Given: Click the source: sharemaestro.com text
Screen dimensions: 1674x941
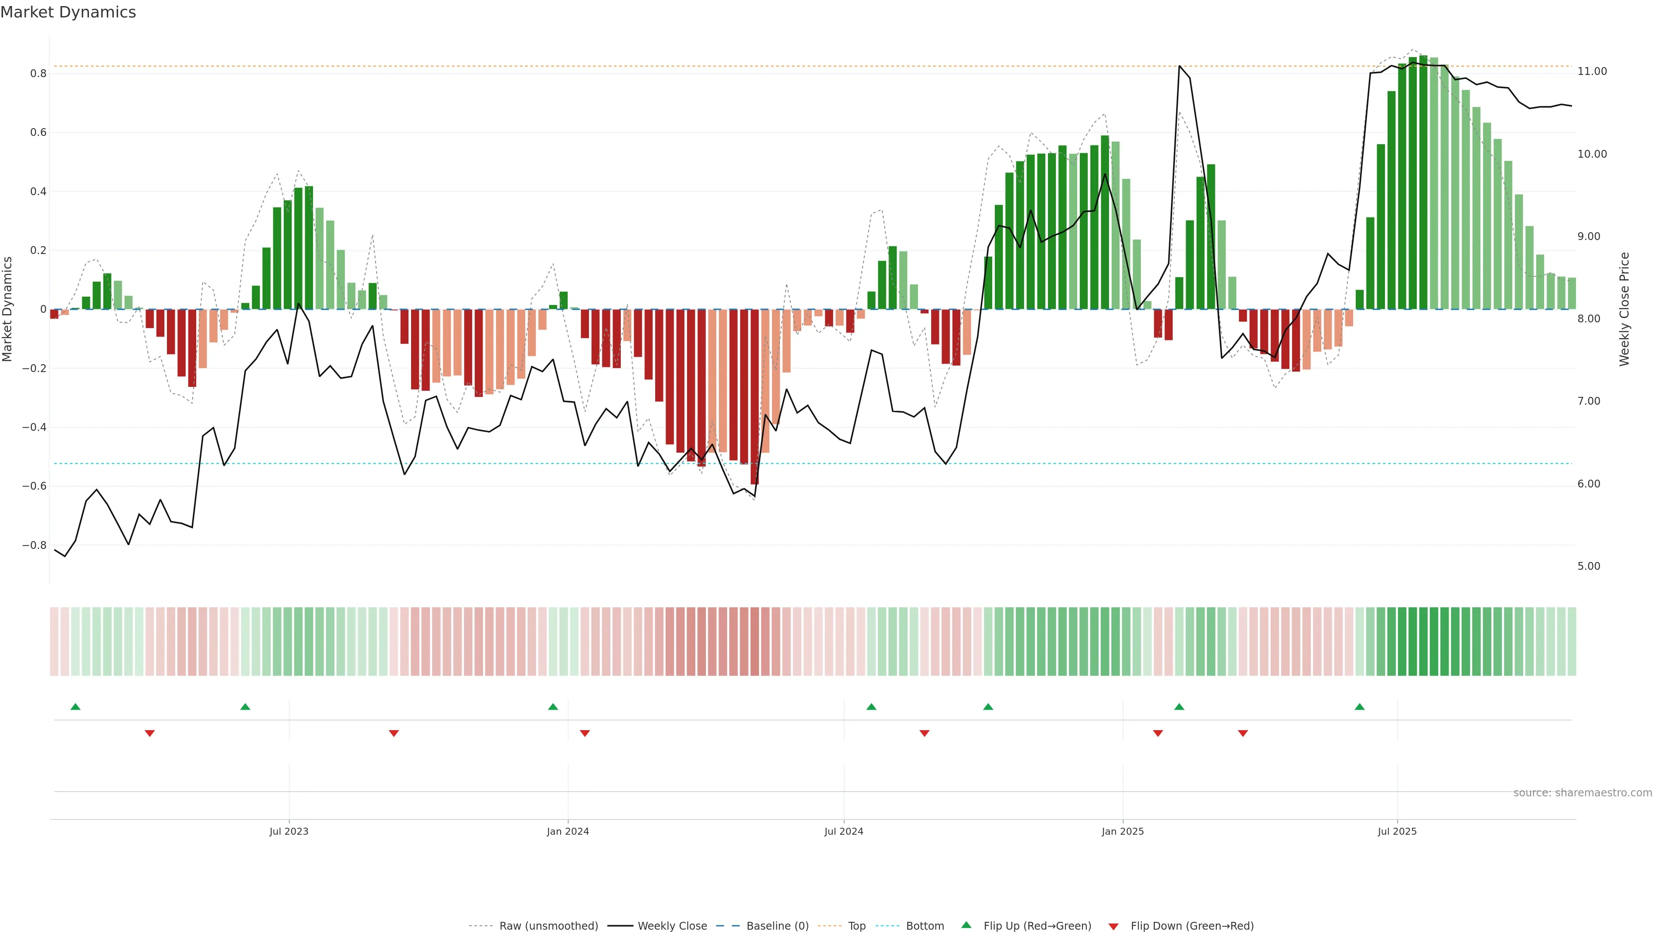Looking at the screenshot, I should [x=1582, y=793].
